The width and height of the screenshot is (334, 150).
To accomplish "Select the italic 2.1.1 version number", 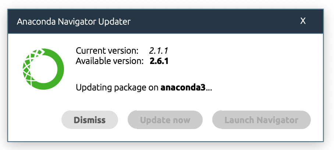I will [159, 50].
